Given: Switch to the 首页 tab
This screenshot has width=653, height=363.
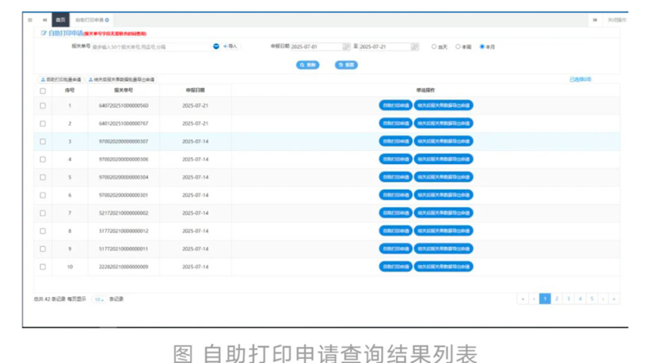Looking at the screenshot, I should [x=60, y=20].
